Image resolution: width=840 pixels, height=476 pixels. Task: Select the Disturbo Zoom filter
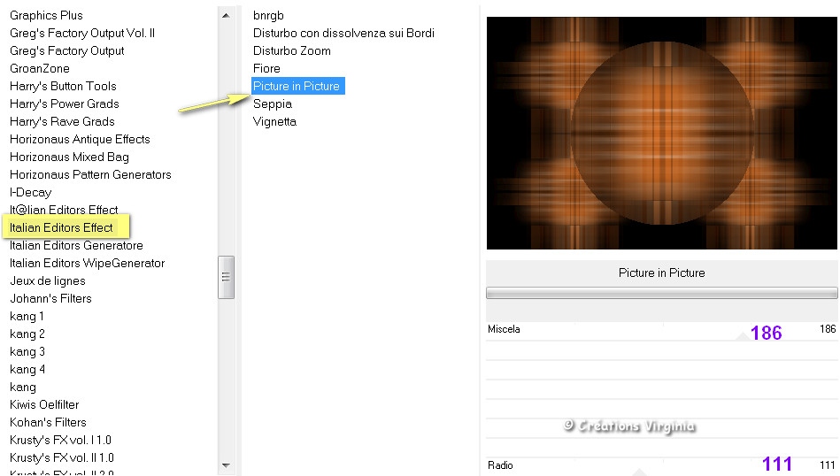coord(292,50)
